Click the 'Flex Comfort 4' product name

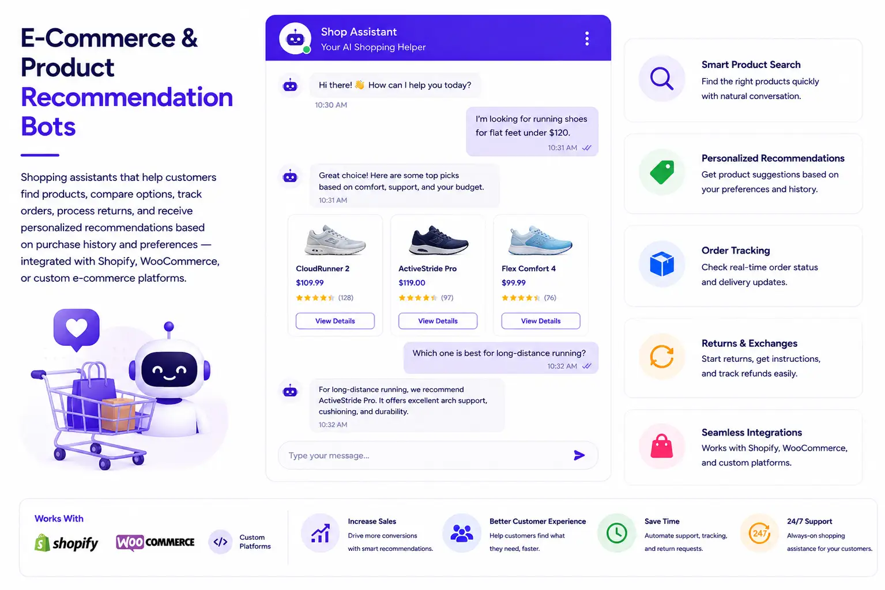click(x=529, y=268)
